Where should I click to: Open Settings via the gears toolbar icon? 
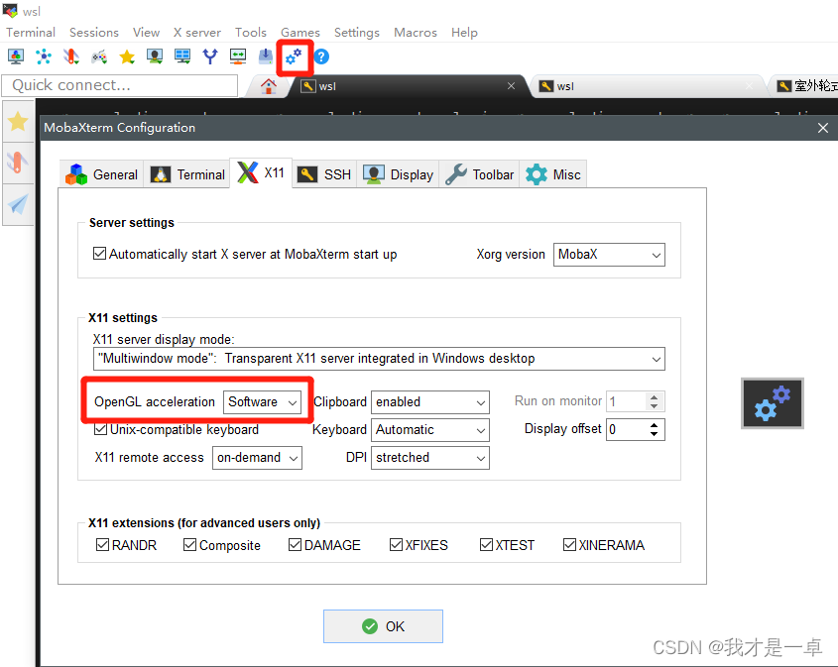point(294,56)
